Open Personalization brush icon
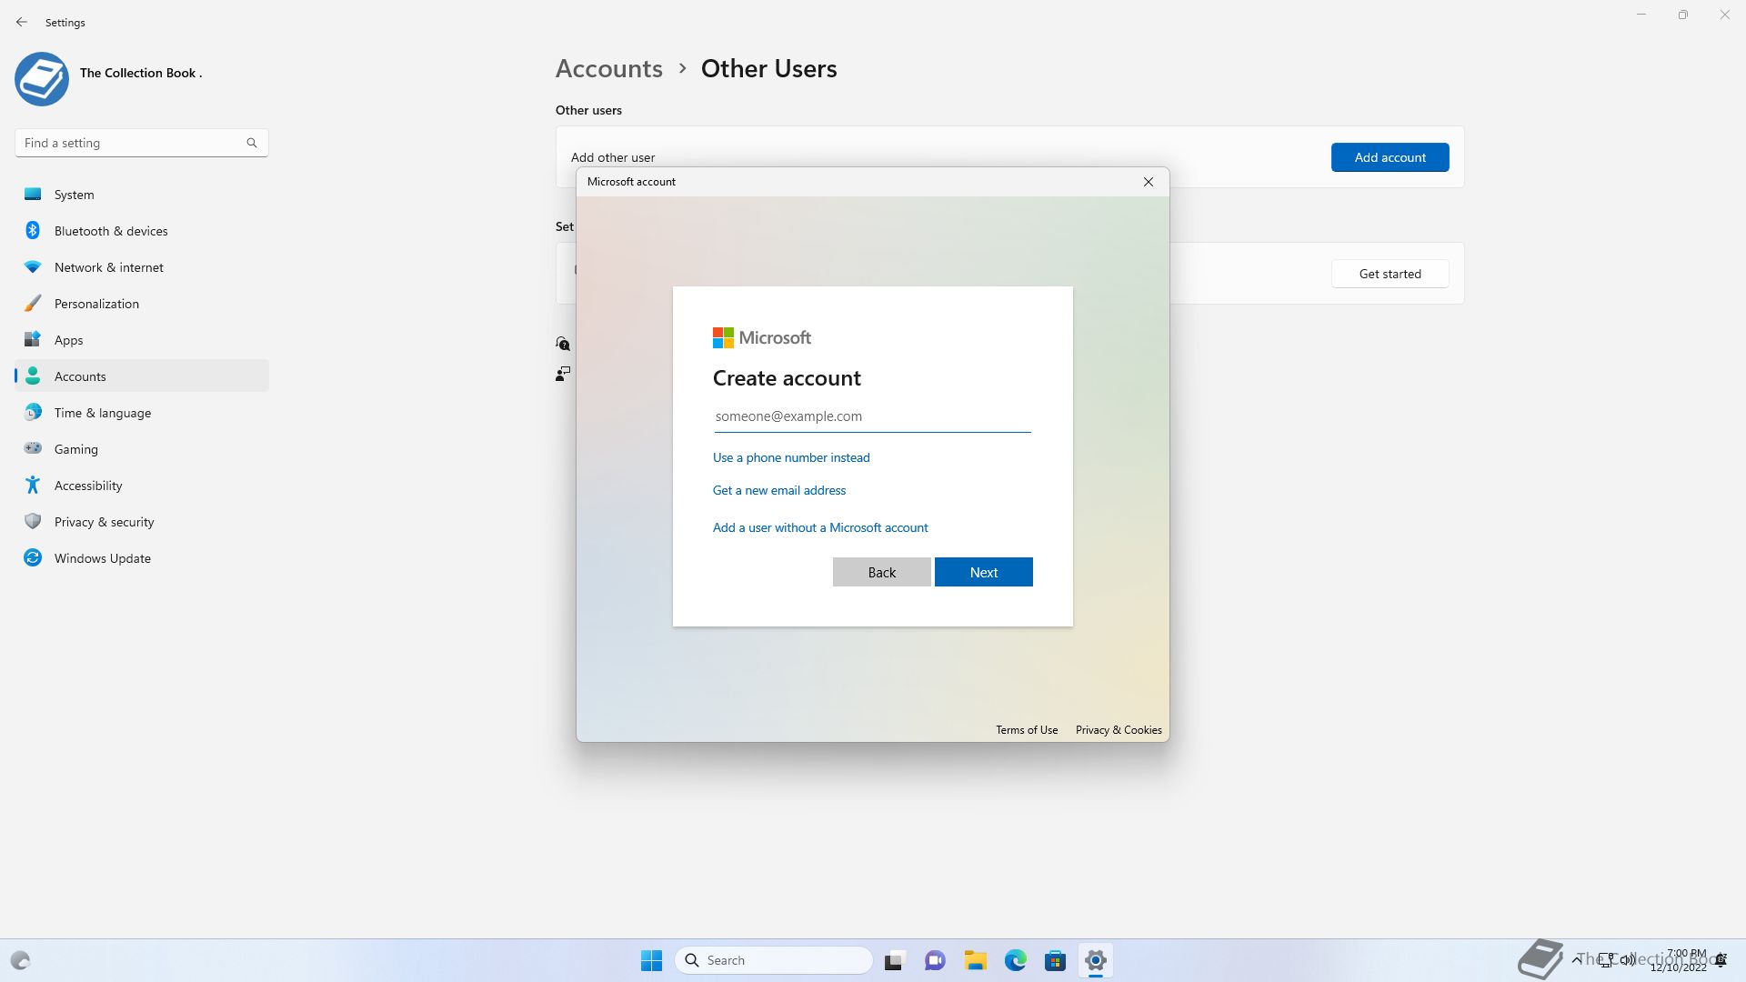Image resolution: width=1746 pixels, height=982 pixels. [33, 304]
